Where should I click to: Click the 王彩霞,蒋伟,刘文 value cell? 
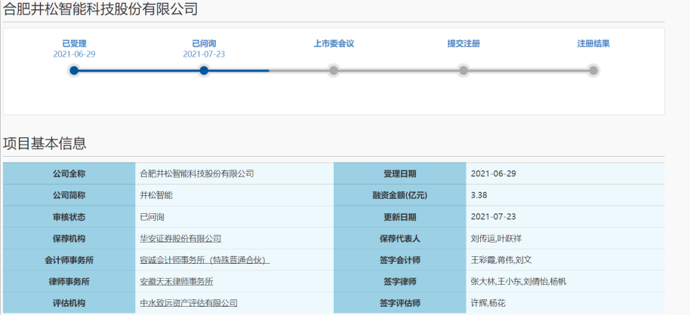point(565,260)
